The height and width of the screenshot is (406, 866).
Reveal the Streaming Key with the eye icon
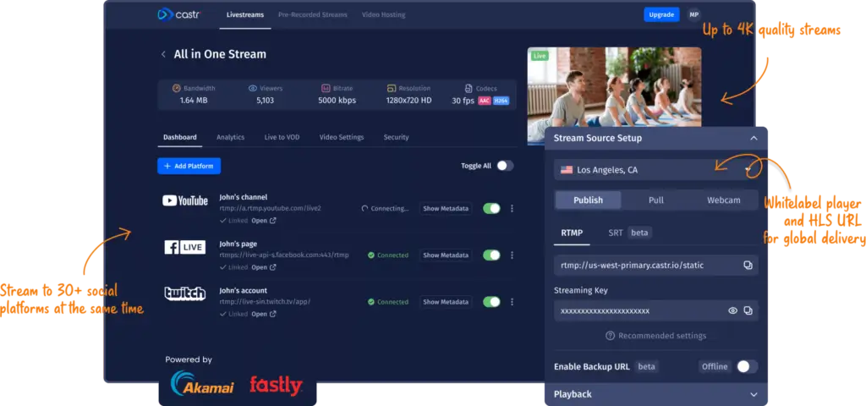coord(733,310)
